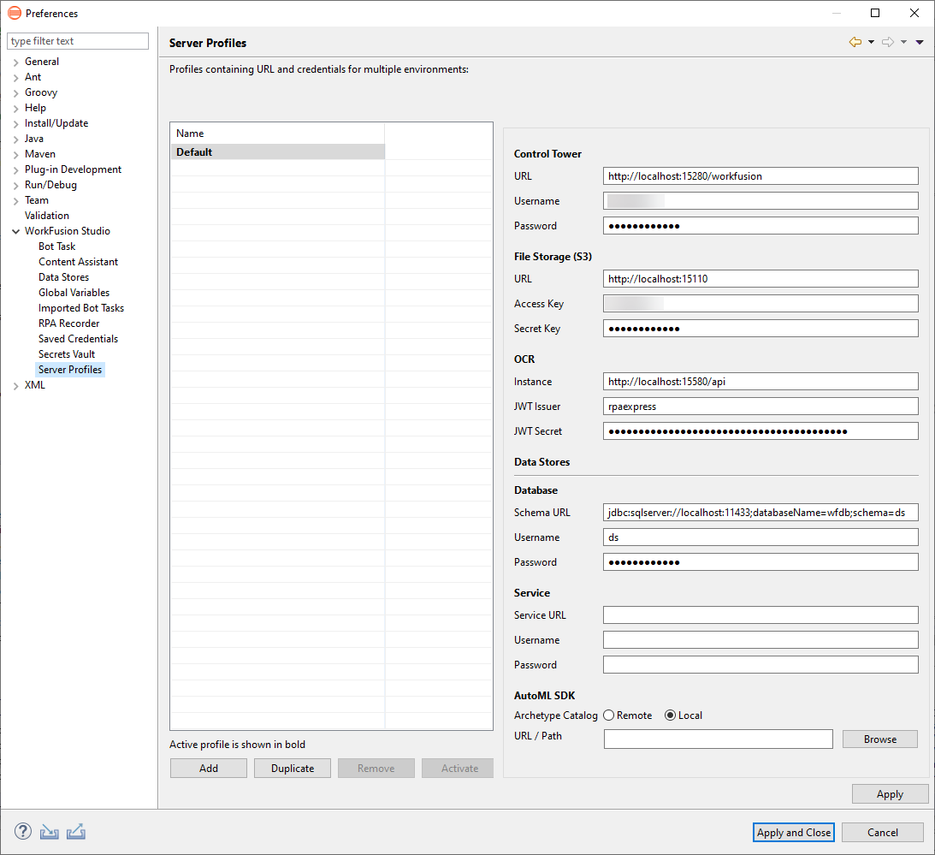Expand the XML tree node
The width and height of the screenshot is (935, 855).
point(16,385)
